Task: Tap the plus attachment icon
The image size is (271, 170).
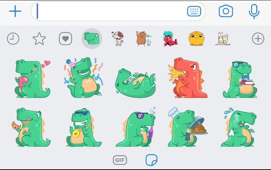Action: [x=15, y=11]
